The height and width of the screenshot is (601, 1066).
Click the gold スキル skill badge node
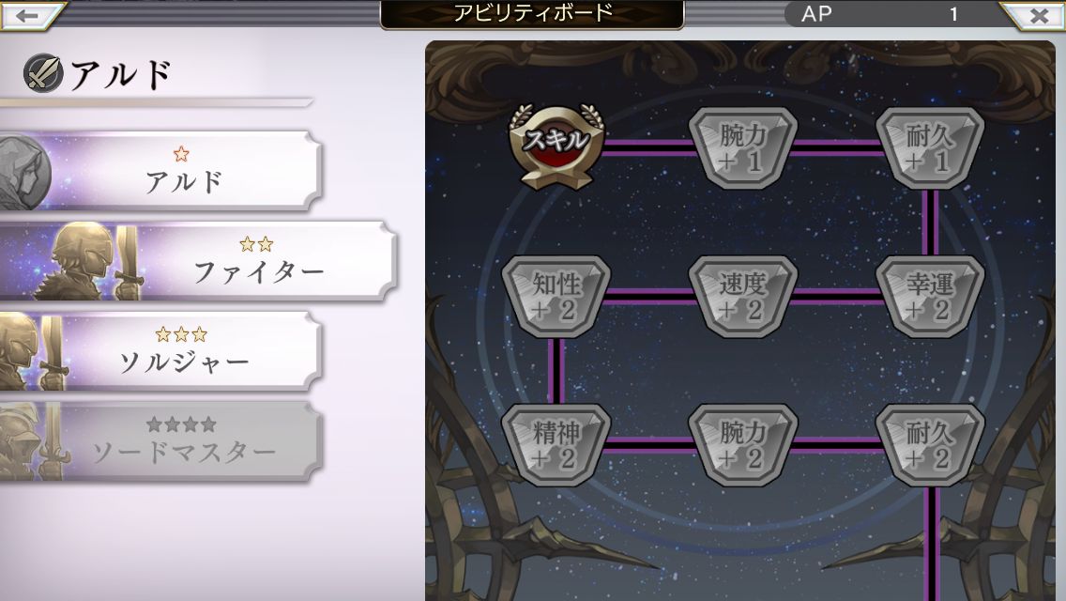pyautogui.click(x=556, y=146)
